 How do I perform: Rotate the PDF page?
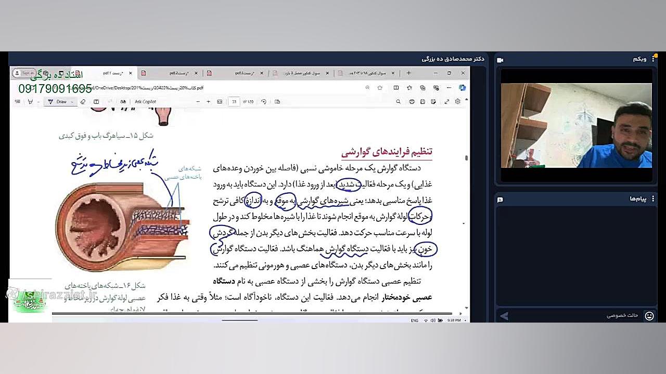click(x=264, y=102)
